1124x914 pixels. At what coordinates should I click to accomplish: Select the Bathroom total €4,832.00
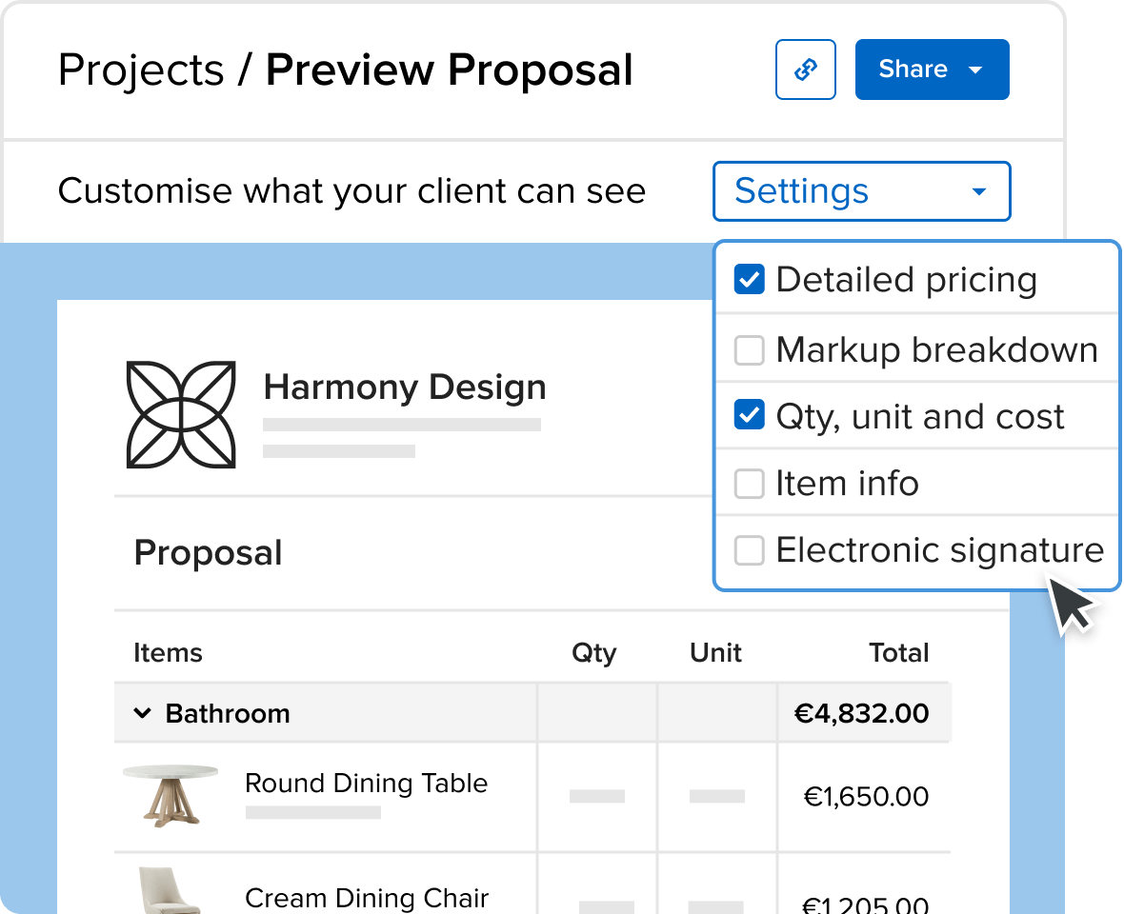(862, 713)
